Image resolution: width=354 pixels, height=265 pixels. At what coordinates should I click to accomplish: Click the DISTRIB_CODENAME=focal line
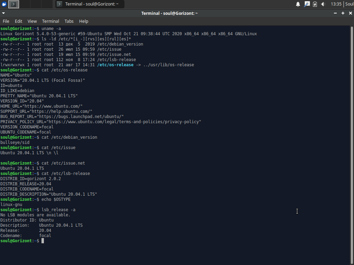(x=27, y=189)
